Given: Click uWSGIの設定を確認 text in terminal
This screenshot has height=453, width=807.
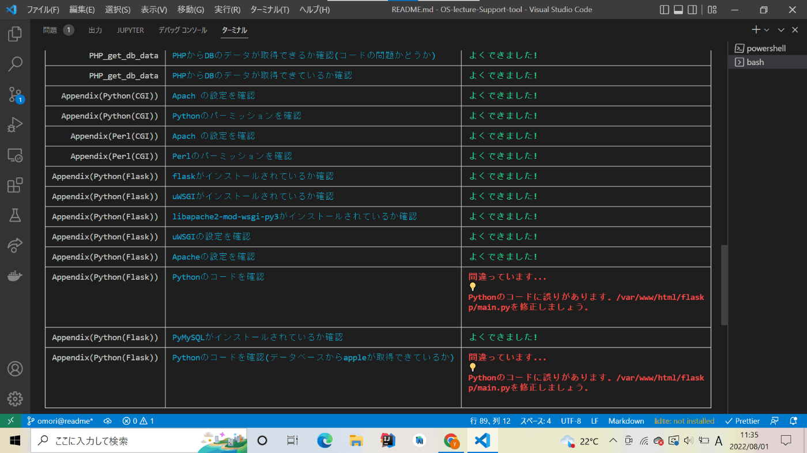Looking at the screenshot, I should 211,237.
